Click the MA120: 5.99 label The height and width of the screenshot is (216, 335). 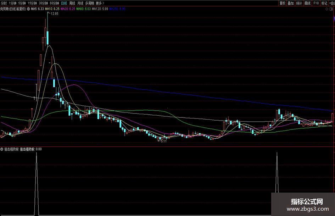coord(100,9)
